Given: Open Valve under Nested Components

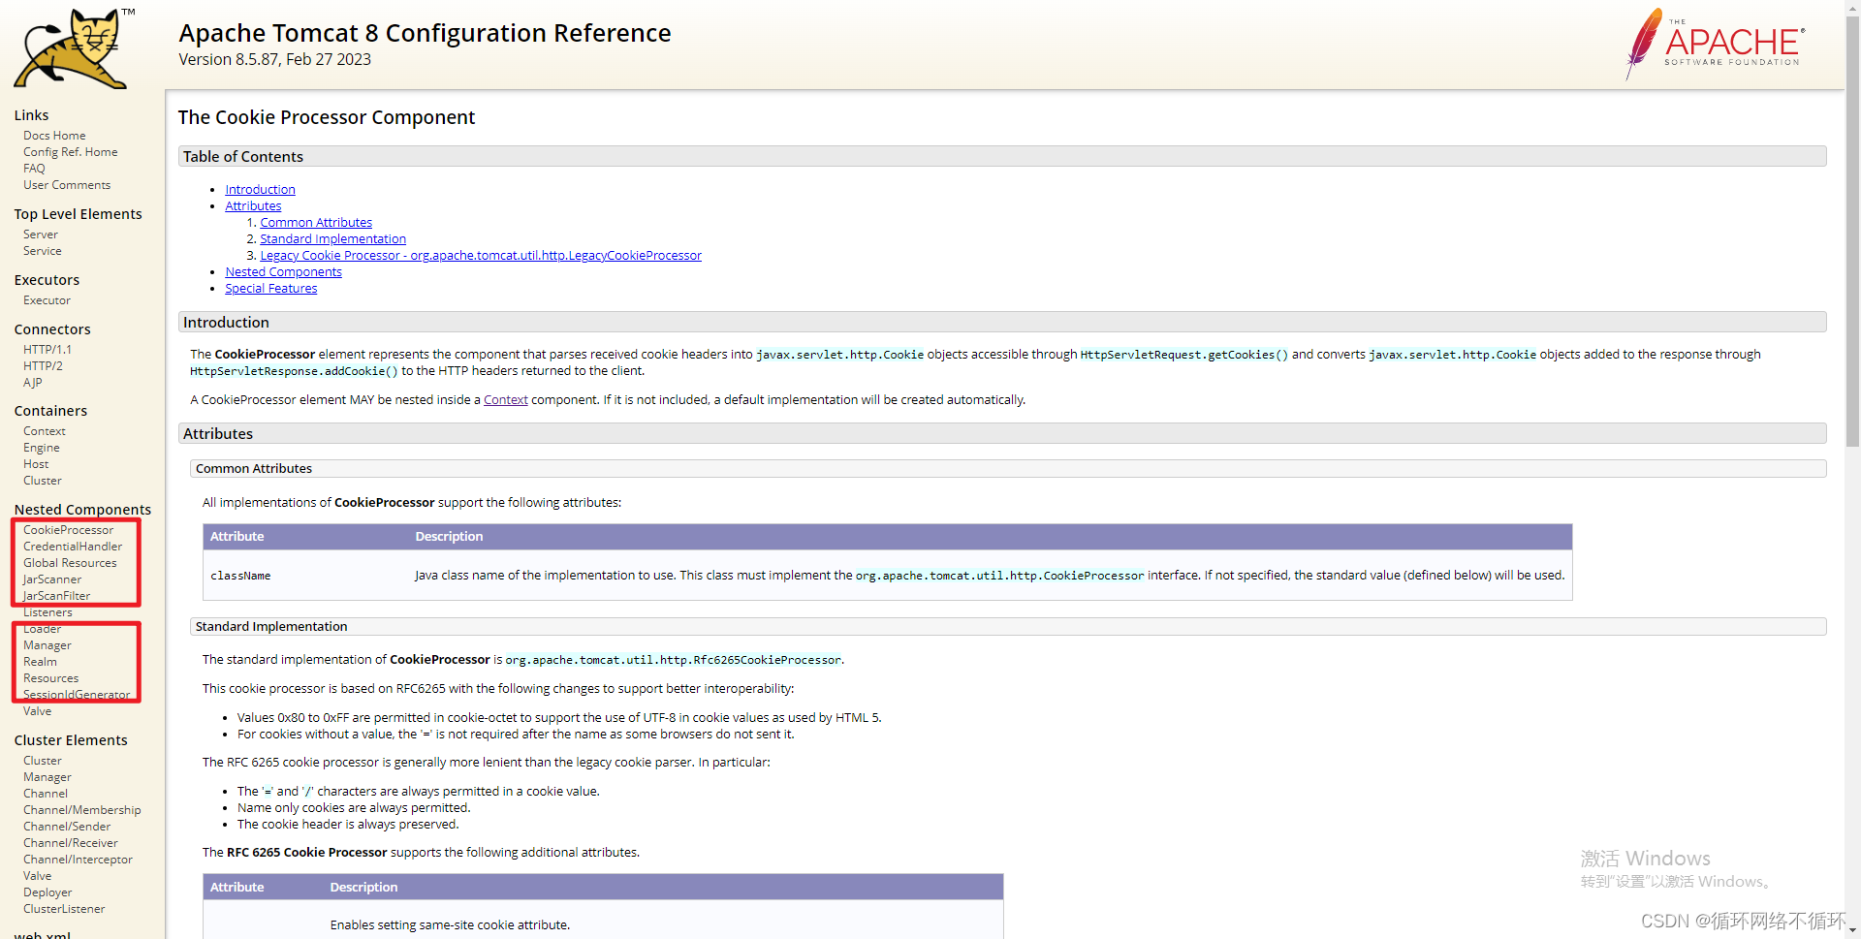Looking at the screenshot, I should [x=38, y=711].
